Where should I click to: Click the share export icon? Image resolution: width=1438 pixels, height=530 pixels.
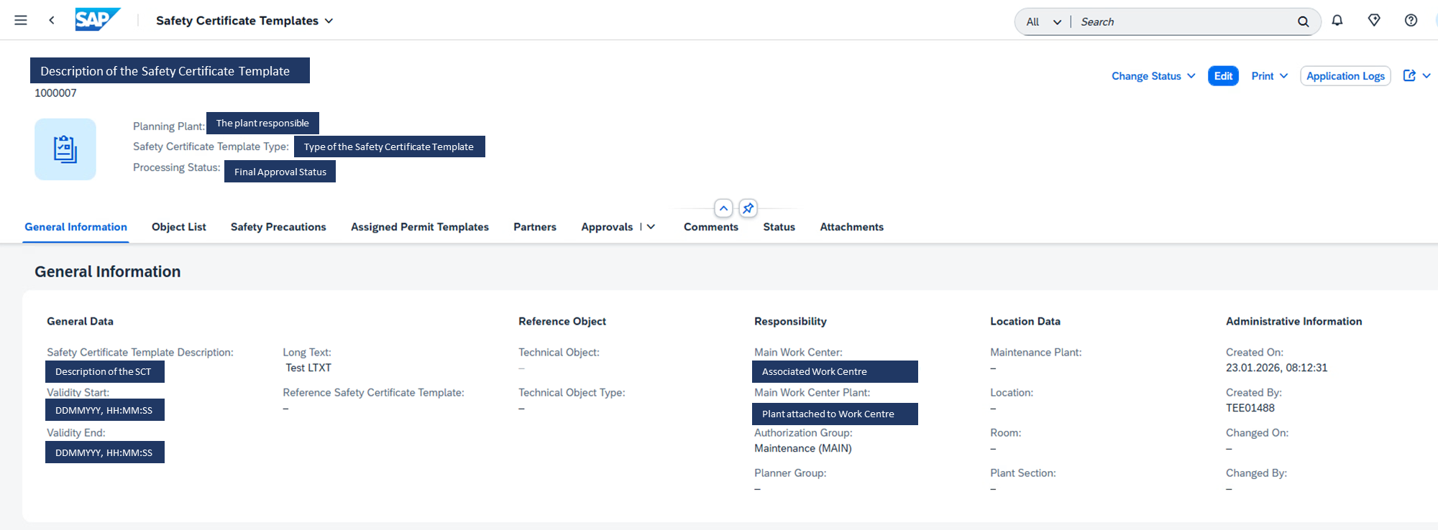(x=1409, y=75)
